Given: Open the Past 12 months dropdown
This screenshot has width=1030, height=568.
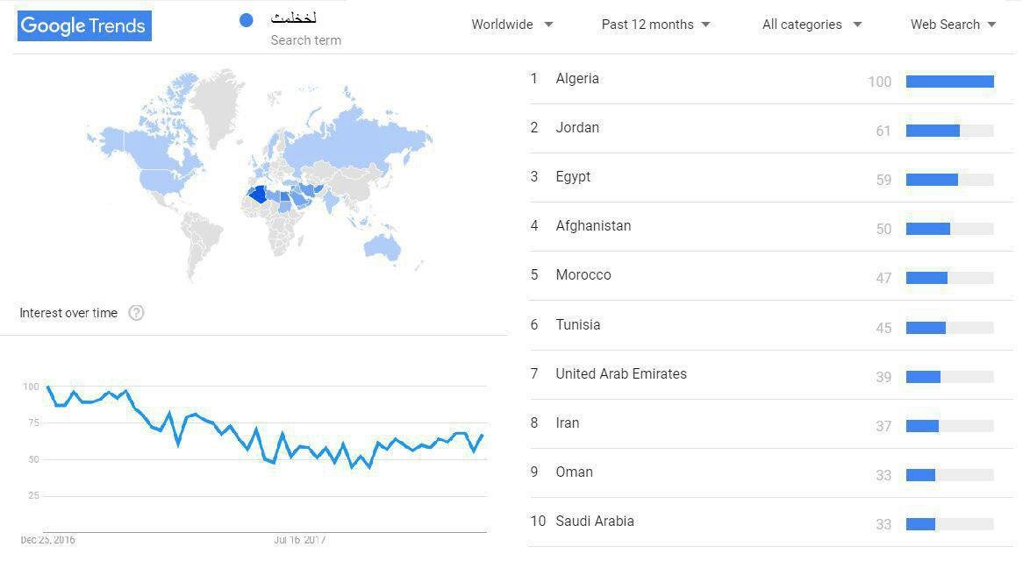Looking at the screenshot, I should pos(655,25).
